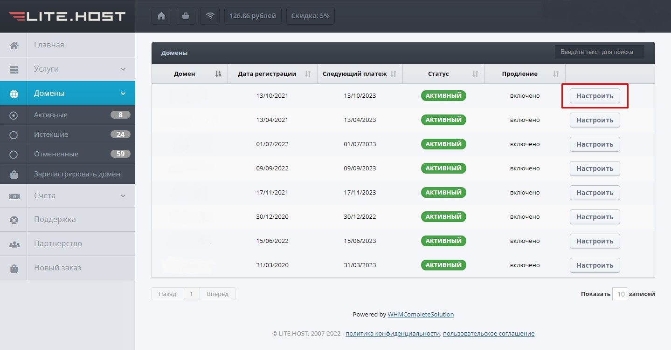Click the server icon beside Услуги
This screenshot has width=671, height=350.
(x=14, y=69)
